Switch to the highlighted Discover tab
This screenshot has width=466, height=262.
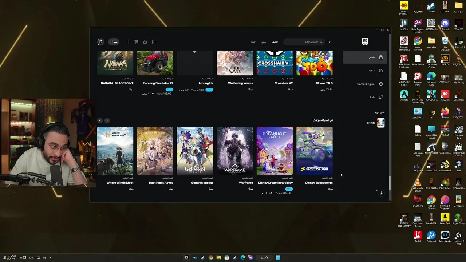275,42
